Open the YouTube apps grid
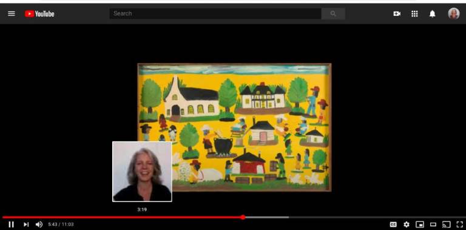 coord(414,14)
